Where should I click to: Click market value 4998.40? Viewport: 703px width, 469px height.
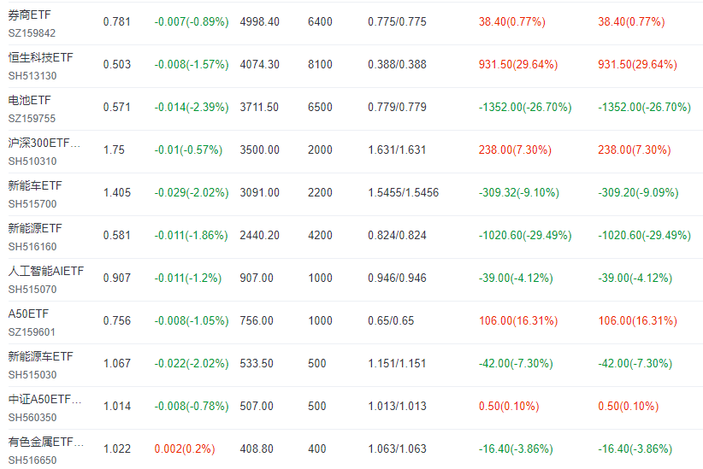[x=260, y=22]
